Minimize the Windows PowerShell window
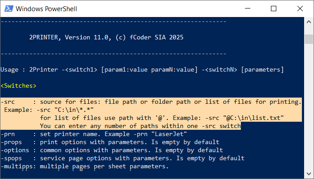Image resolution: width=314 pixels, height=179 pixels. tap(248, 9)
